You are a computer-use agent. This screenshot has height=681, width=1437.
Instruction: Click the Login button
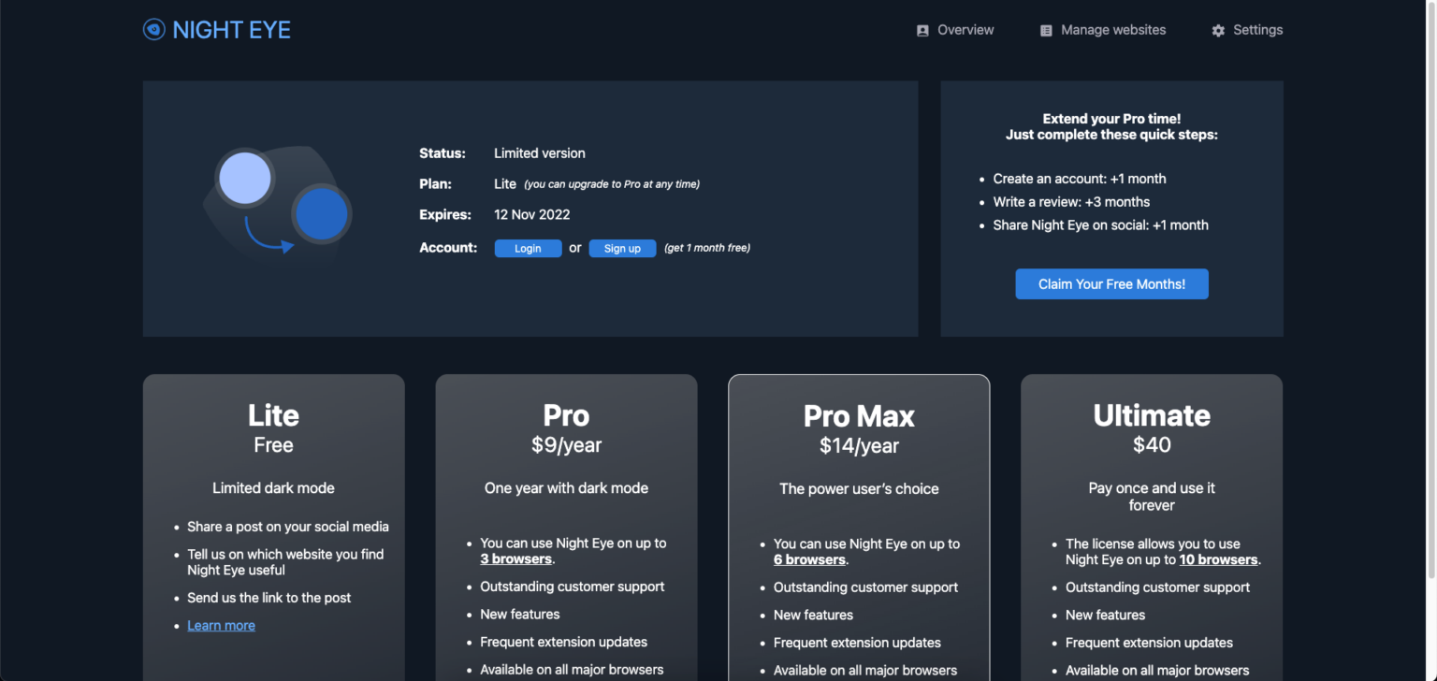(528, 248)
